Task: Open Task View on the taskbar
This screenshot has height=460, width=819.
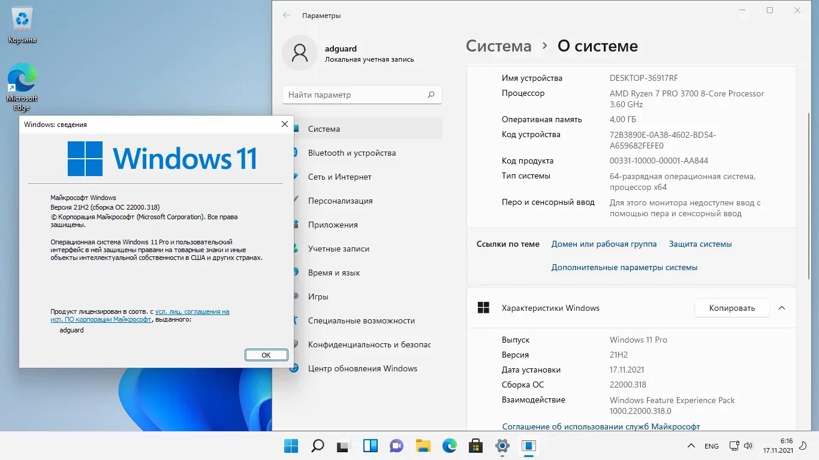Action: pyautogui.click(x=343, y=446)
